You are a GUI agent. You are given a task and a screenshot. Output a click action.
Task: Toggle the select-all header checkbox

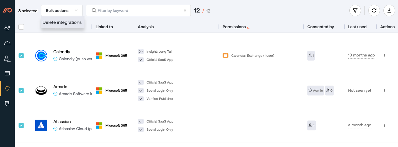tap(21, 27)
